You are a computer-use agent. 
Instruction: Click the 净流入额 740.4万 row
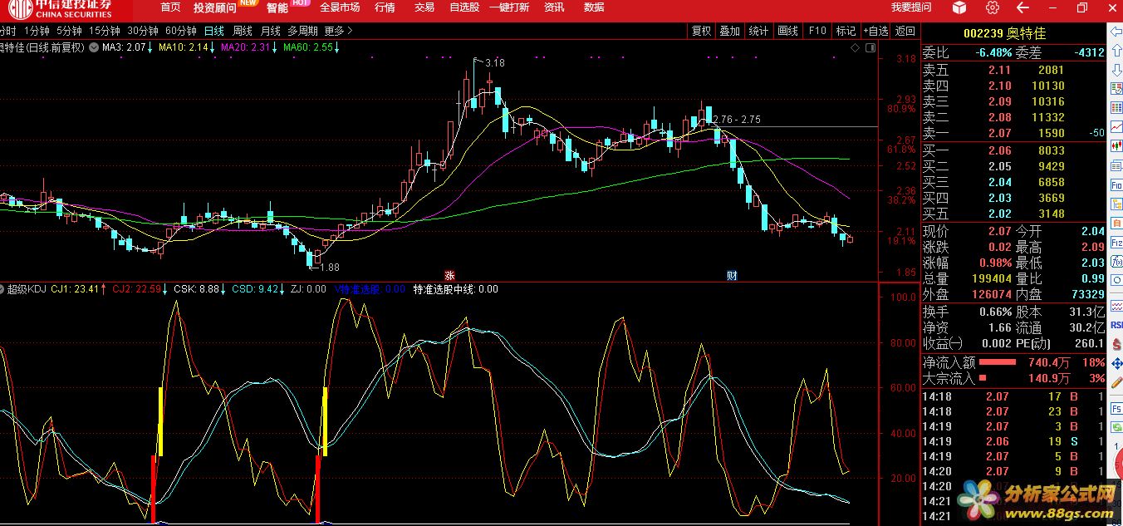coord(1014,362)
